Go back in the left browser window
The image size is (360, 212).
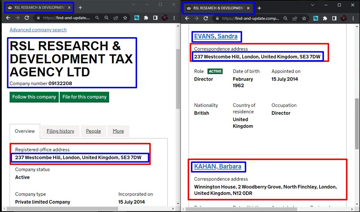8,18
